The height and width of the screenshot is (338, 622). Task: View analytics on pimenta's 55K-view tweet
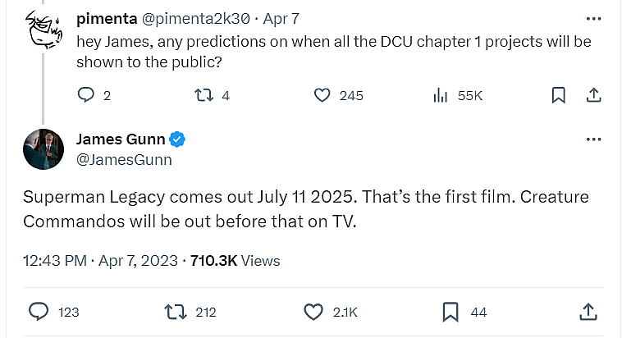441,95
